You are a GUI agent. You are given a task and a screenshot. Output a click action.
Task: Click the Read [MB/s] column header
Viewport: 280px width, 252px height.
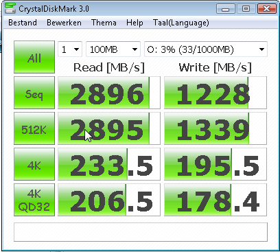[x=109, y=68]
